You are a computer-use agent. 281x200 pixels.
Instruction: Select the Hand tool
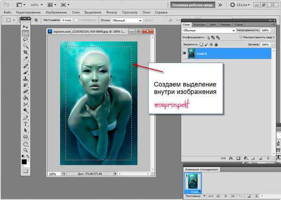click(25, 144)
